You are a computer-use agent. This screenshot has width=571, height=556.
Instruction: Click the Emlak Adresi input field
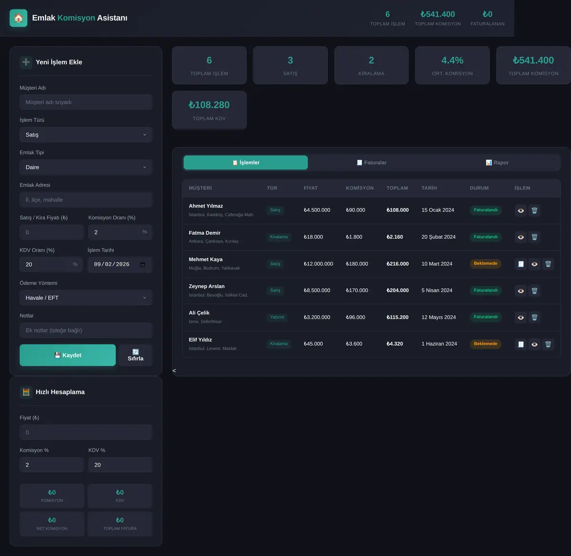(86, 200)
